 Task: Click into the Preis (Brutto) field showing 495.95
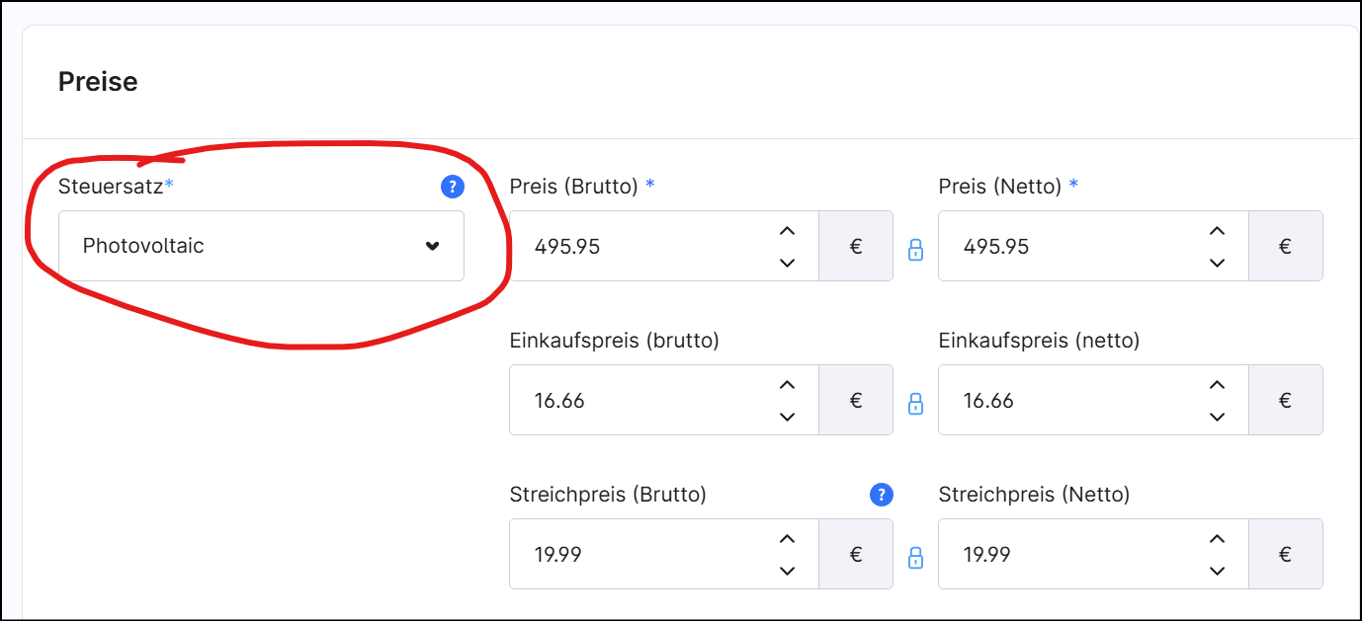click(642, 246)
